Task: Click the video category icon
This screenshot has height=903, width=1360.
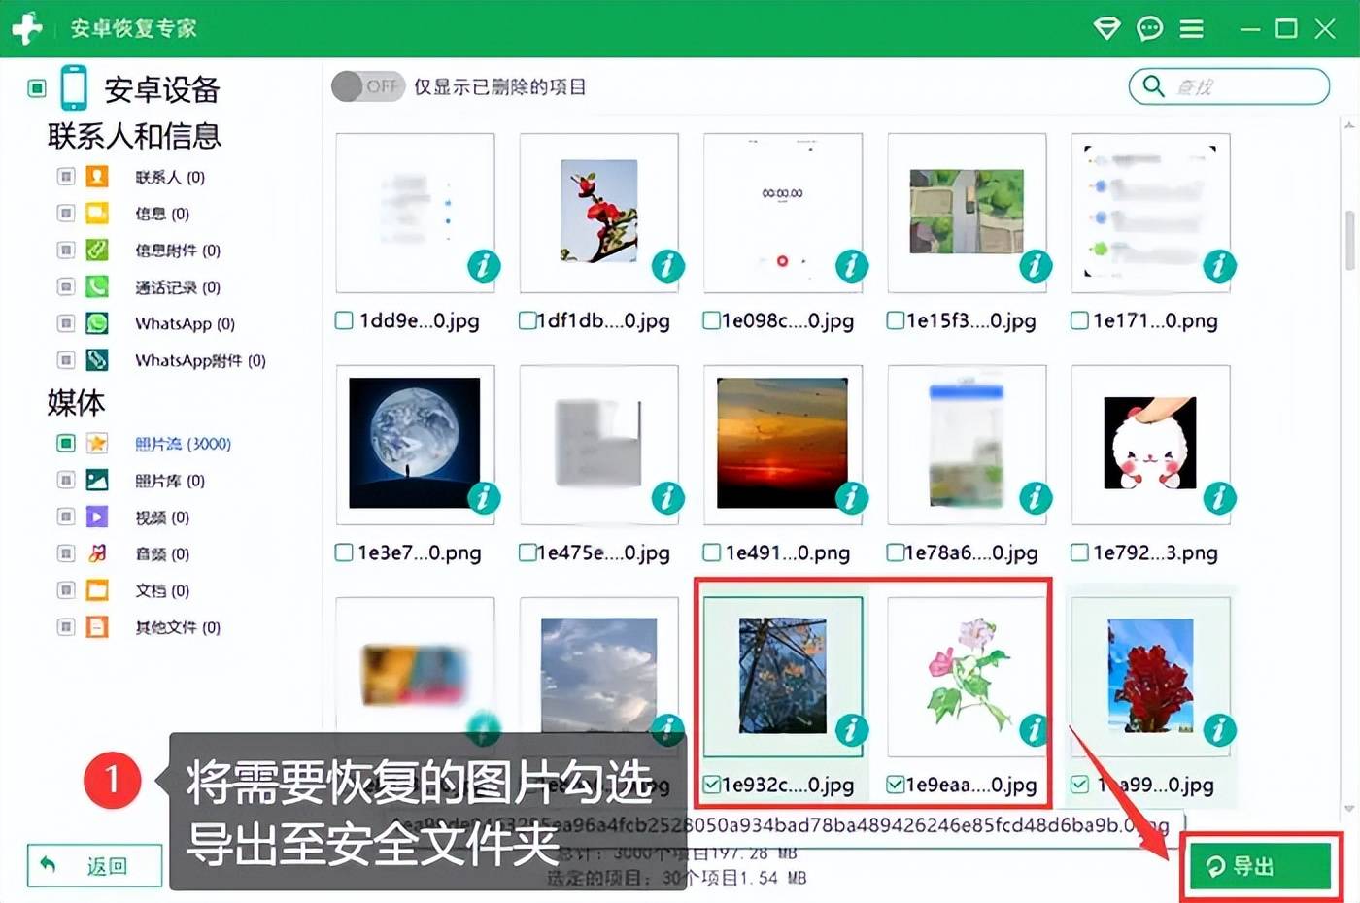Action: [97, 517]
